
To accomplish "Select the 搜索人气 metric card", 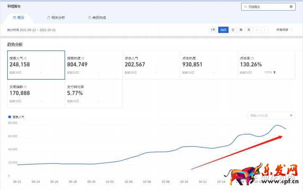I will 36,65.
